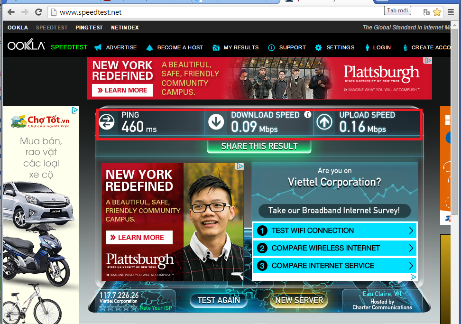Expand Compare Wireless Internet chevron
The height and width of the screenshot is (324, 461).
pos(411,248)
